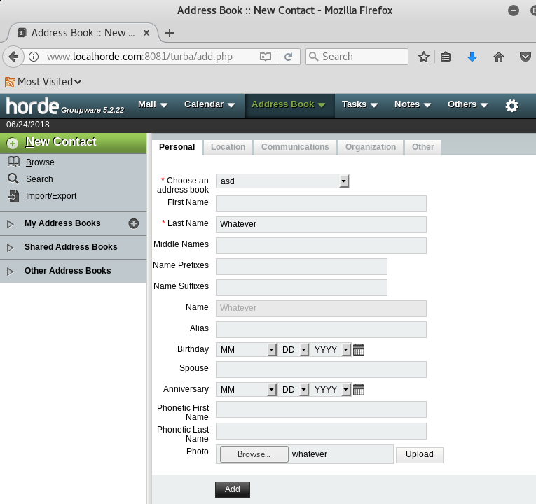
Task: Open the Tasks menu
Action: 359,104
